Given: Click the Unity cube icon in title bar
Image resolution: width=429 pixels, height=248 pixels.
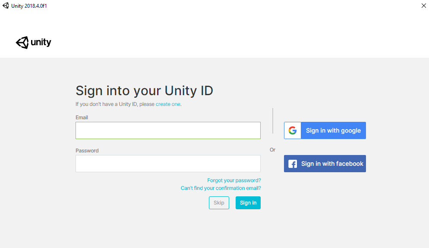Looking at the screenshot, I should pyautogui.click(x=6, y=6).
